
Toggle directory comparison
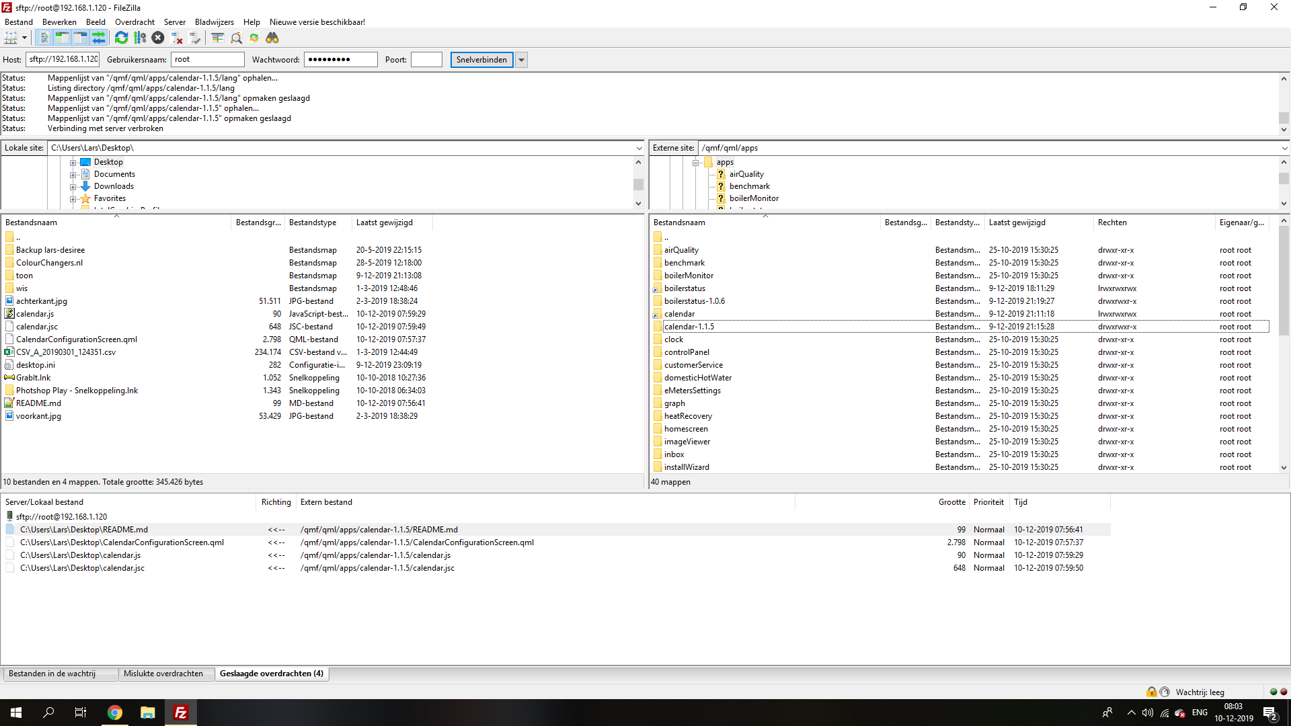[236, 38]
